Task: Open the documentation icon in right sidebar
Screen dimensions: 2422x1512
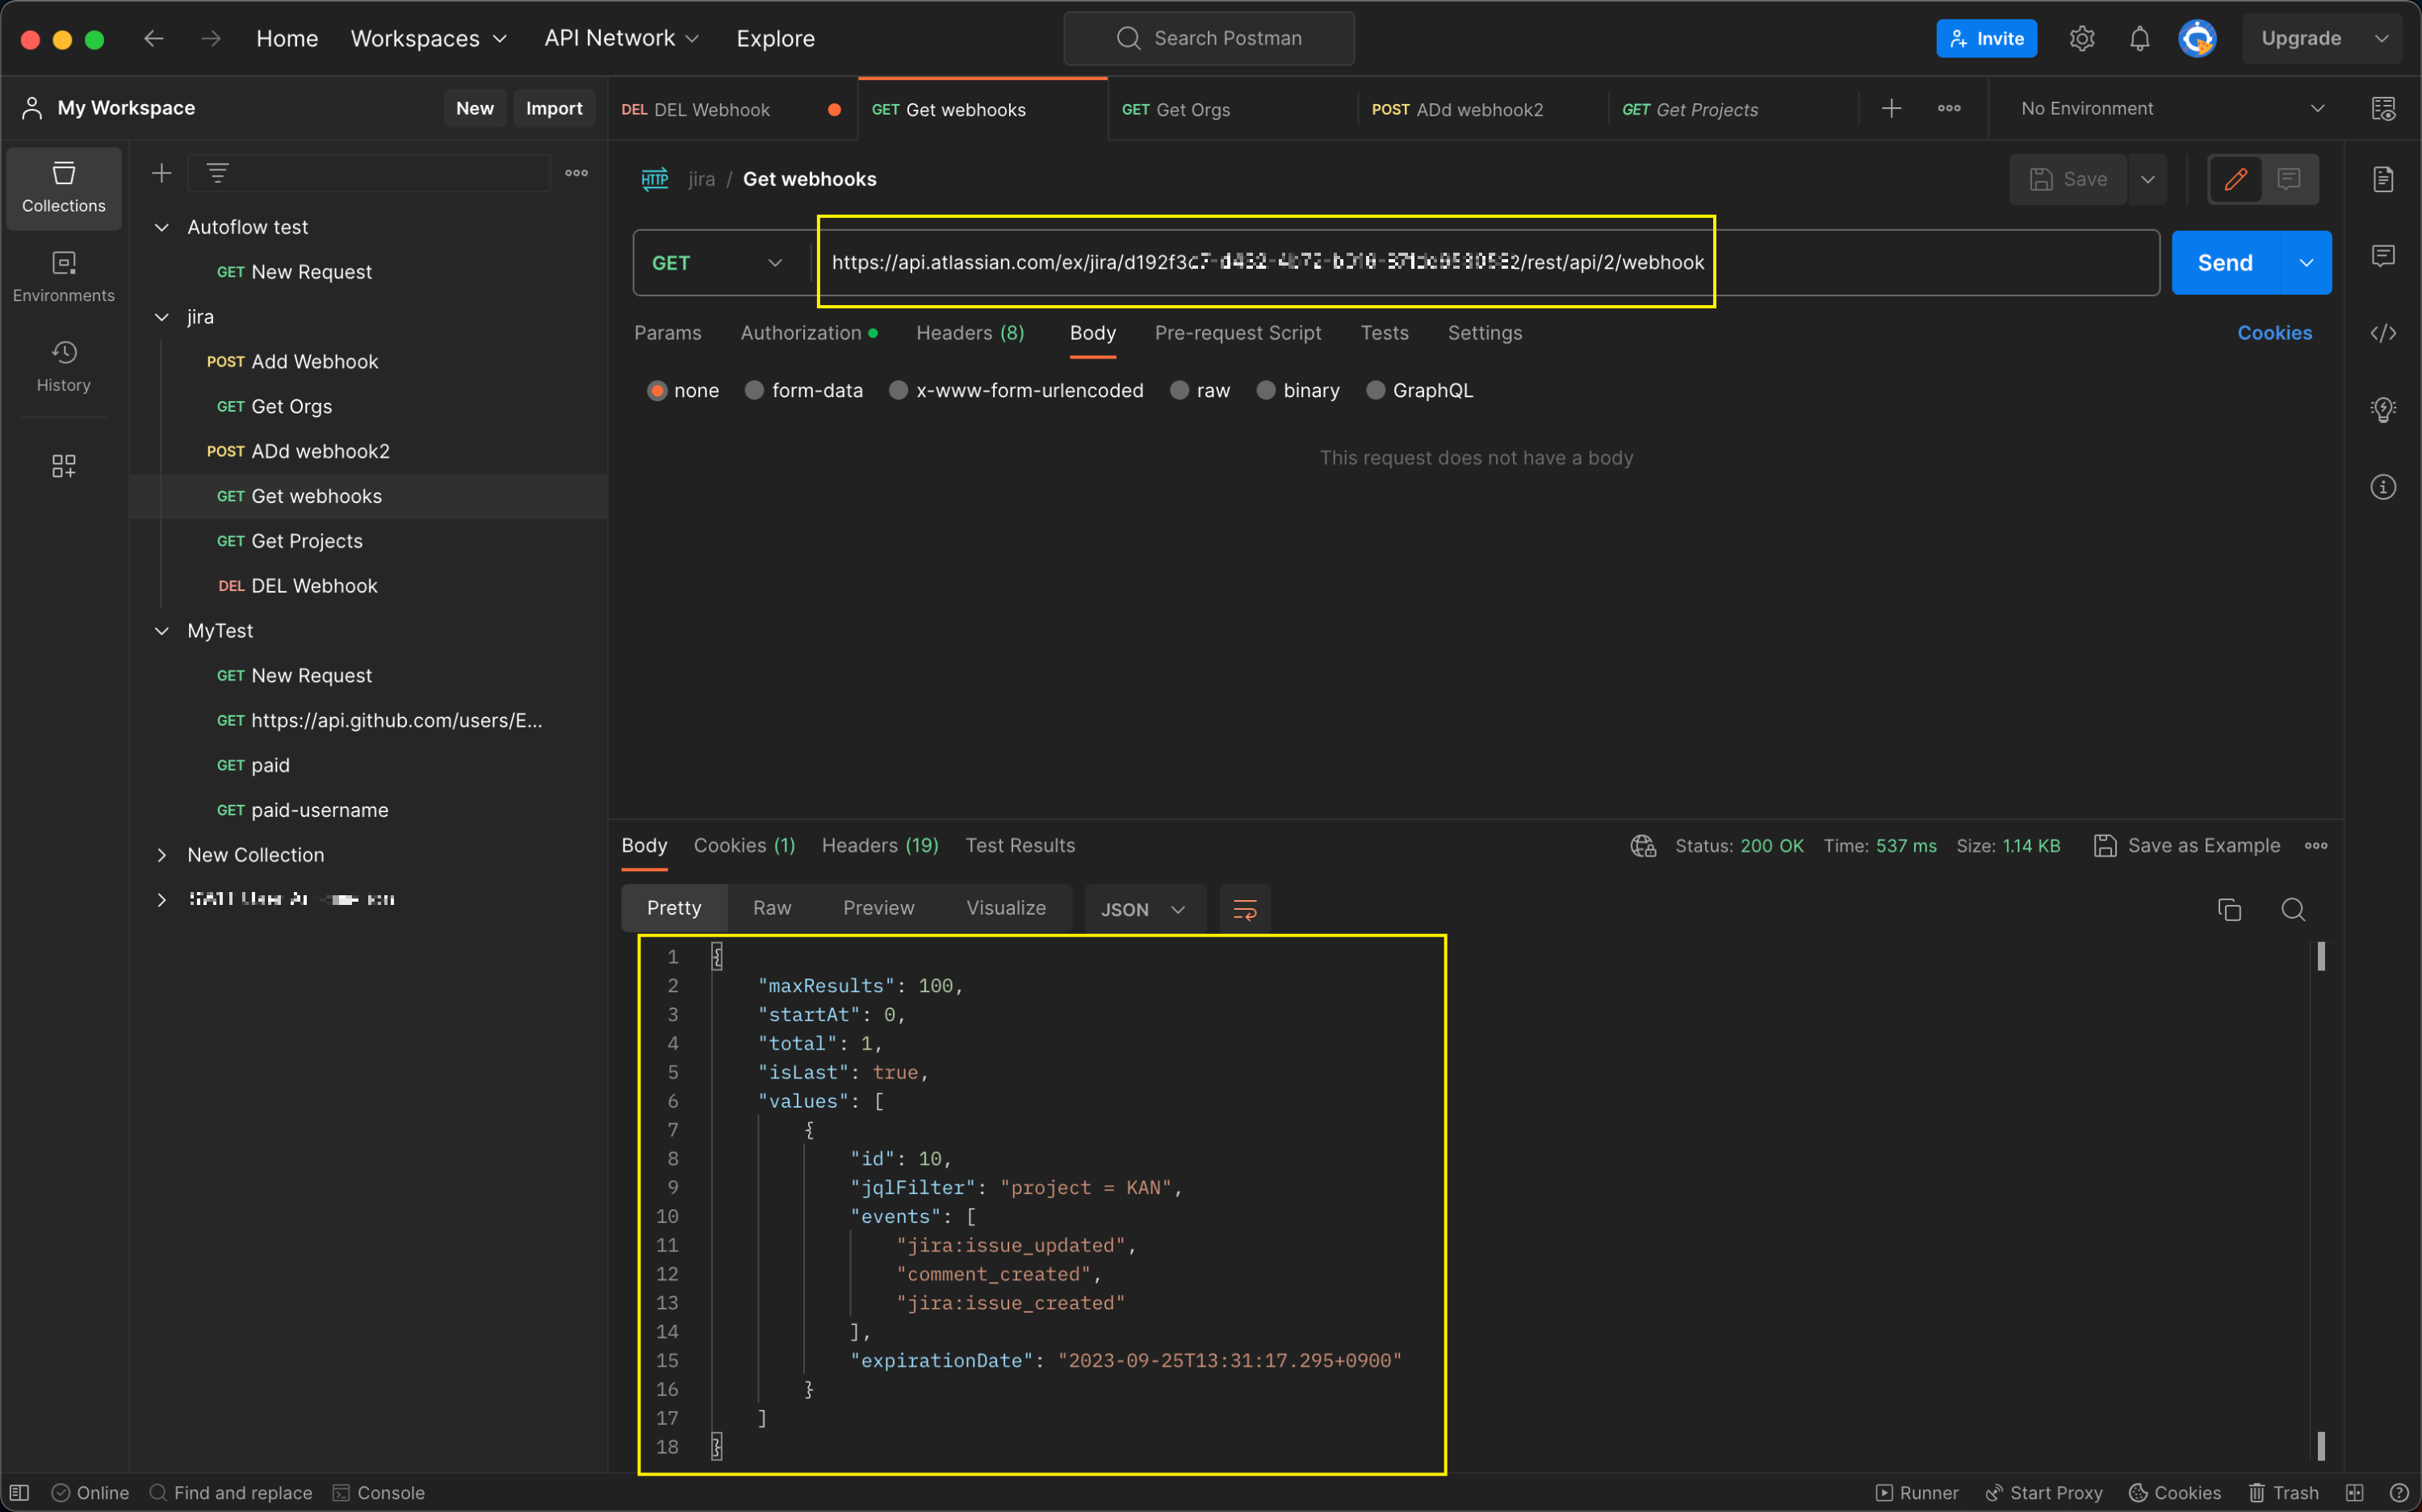Action: (x=2383, y=180)
